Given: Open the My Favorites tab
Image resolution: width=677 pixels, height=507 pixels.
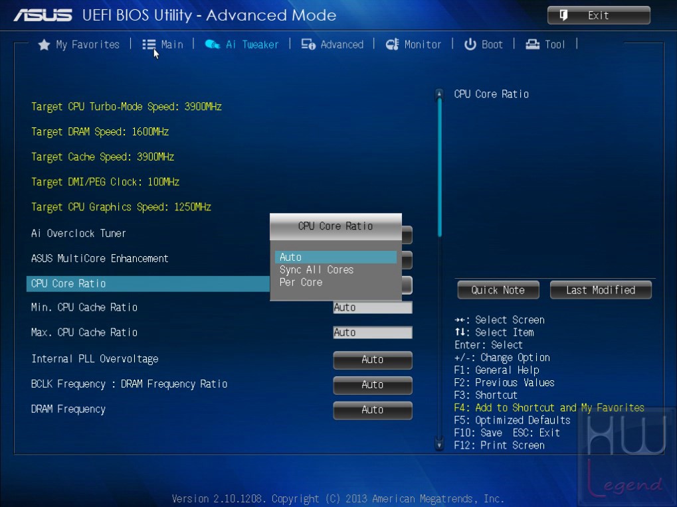Looking at the screenshot, I should [x=78, y=45].
